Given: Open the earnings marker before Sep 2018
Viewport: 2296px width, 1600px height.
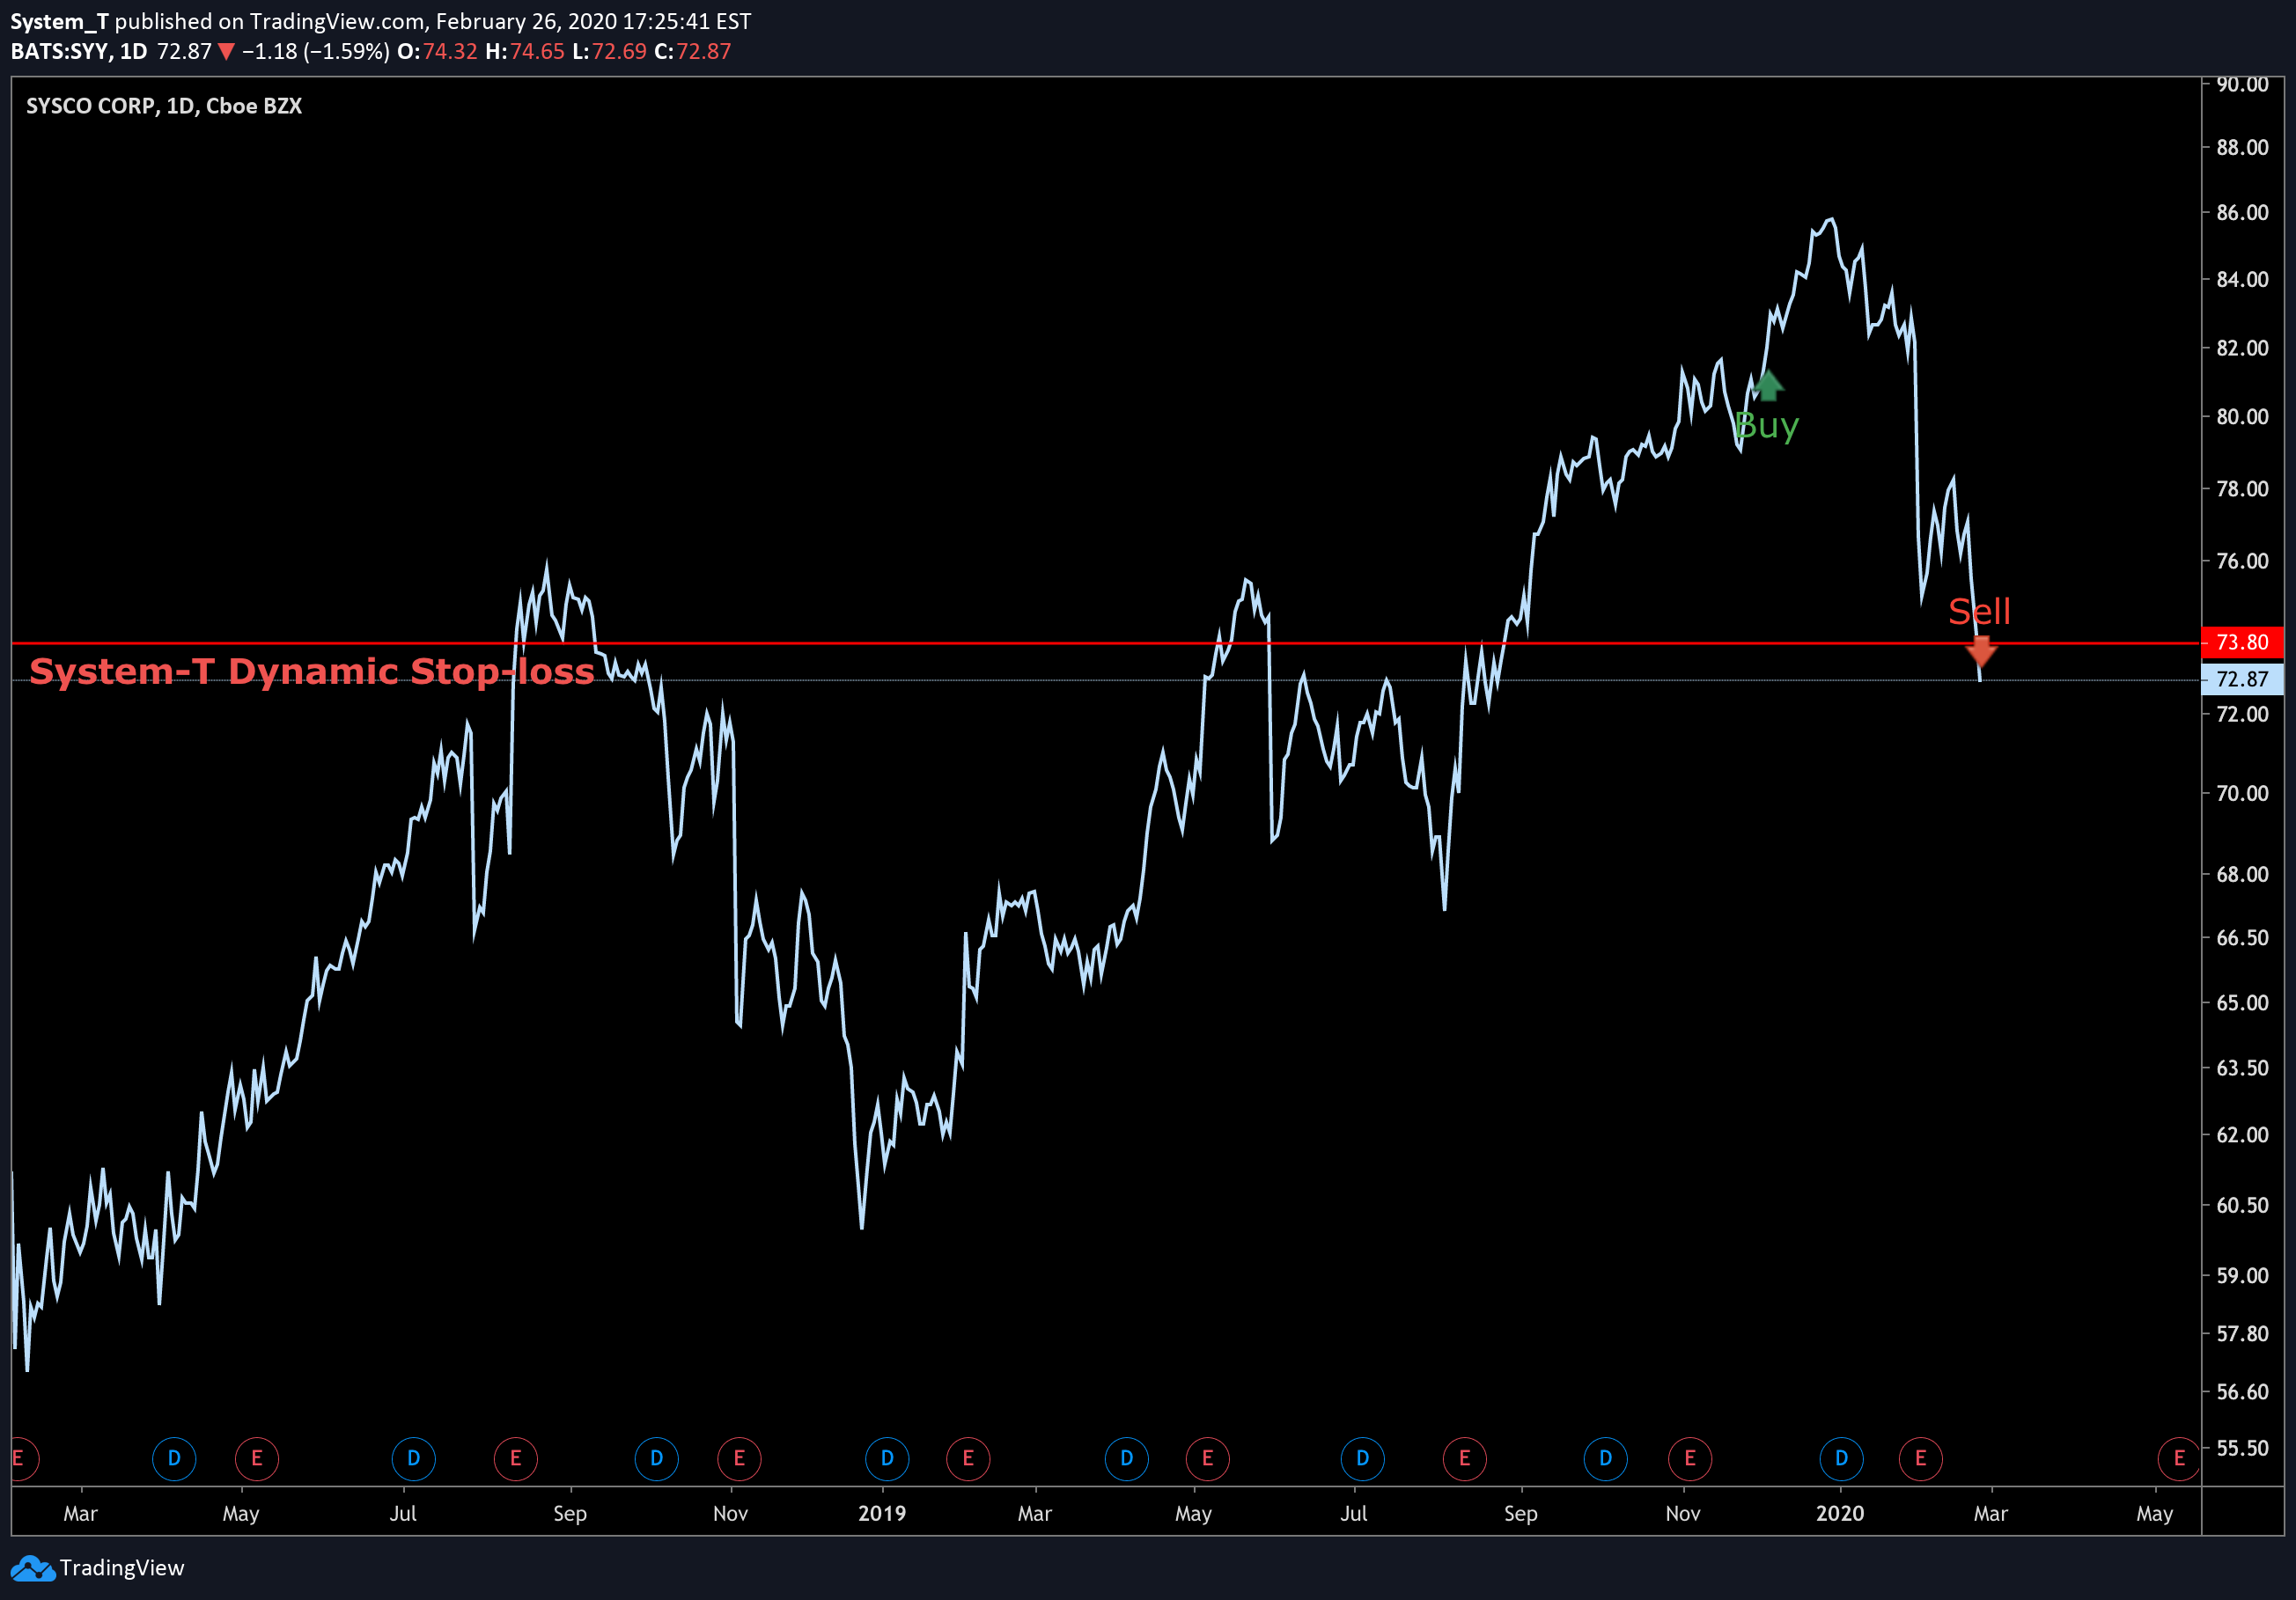Looking at the screenshot, I should pos(516,1458).
